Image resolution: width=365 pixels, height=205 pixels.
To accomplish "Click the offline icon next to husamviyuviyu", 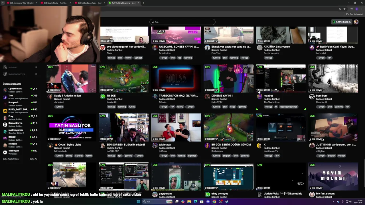I will click(36, 74).
